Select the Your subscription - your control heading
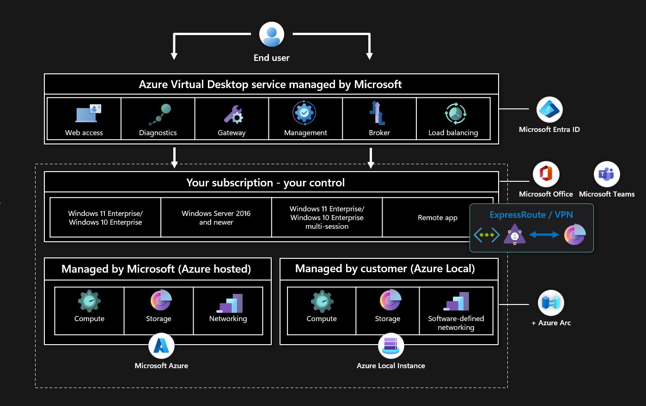 (266, 183)
